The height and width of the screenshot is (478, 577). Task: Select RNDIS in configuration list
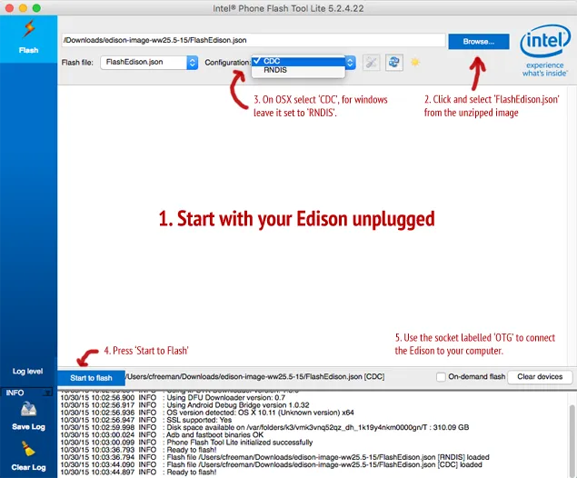298,70
